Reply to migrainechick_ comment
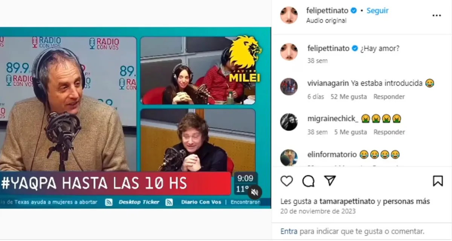452x241 pixels. (389, 132)
